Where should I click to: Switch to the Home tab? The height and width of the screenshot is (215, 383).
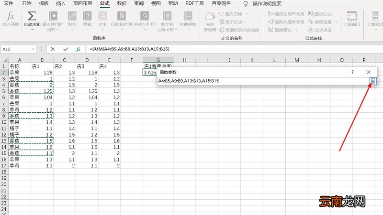click(26, 3)
